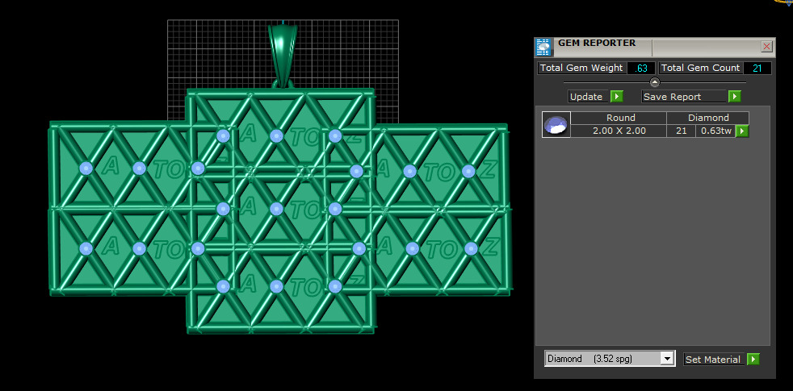Select the round diamond gem thumbnail

(x=556, y=124)
